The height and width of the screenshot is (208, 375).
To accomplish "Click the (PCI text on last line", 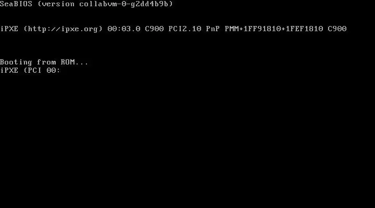I will (32, 70).
